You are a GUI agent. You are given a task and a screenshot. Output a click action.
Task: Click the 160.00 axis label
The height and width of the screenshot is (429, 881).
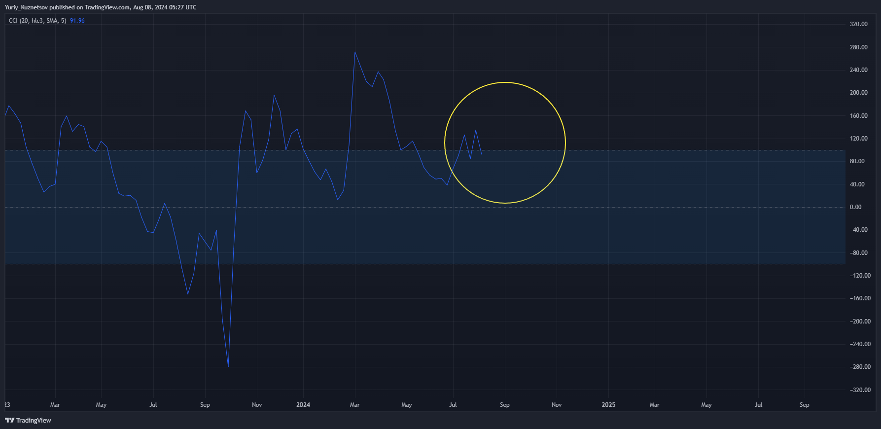(x=858, y=116)
